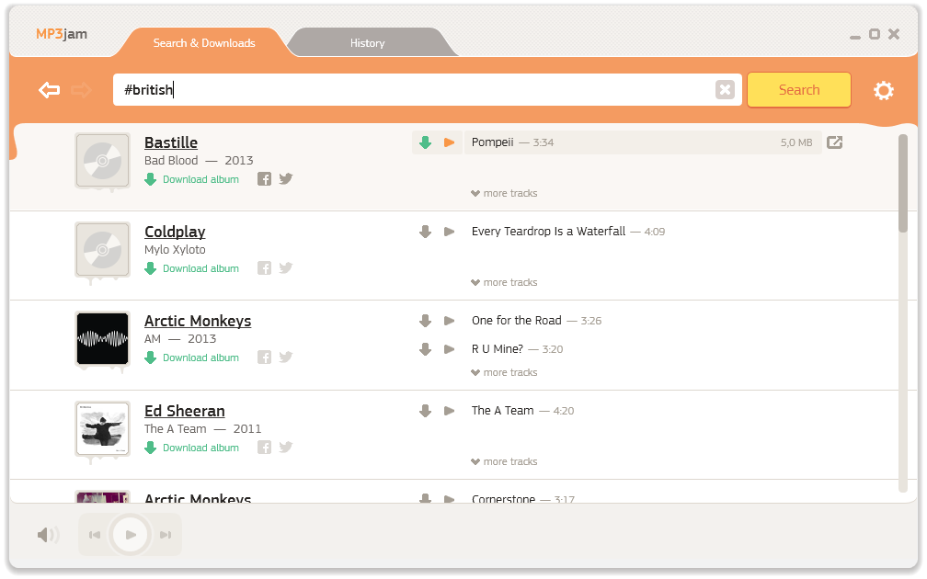This screenshot has height=579, width=927.
Task: Select the One for the Road title
Action: tap(517, 321)
